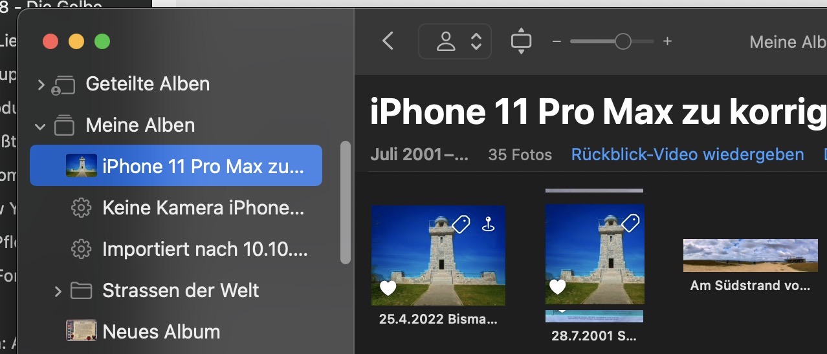Select Neues Album in the sidebar

click(161, 331)
